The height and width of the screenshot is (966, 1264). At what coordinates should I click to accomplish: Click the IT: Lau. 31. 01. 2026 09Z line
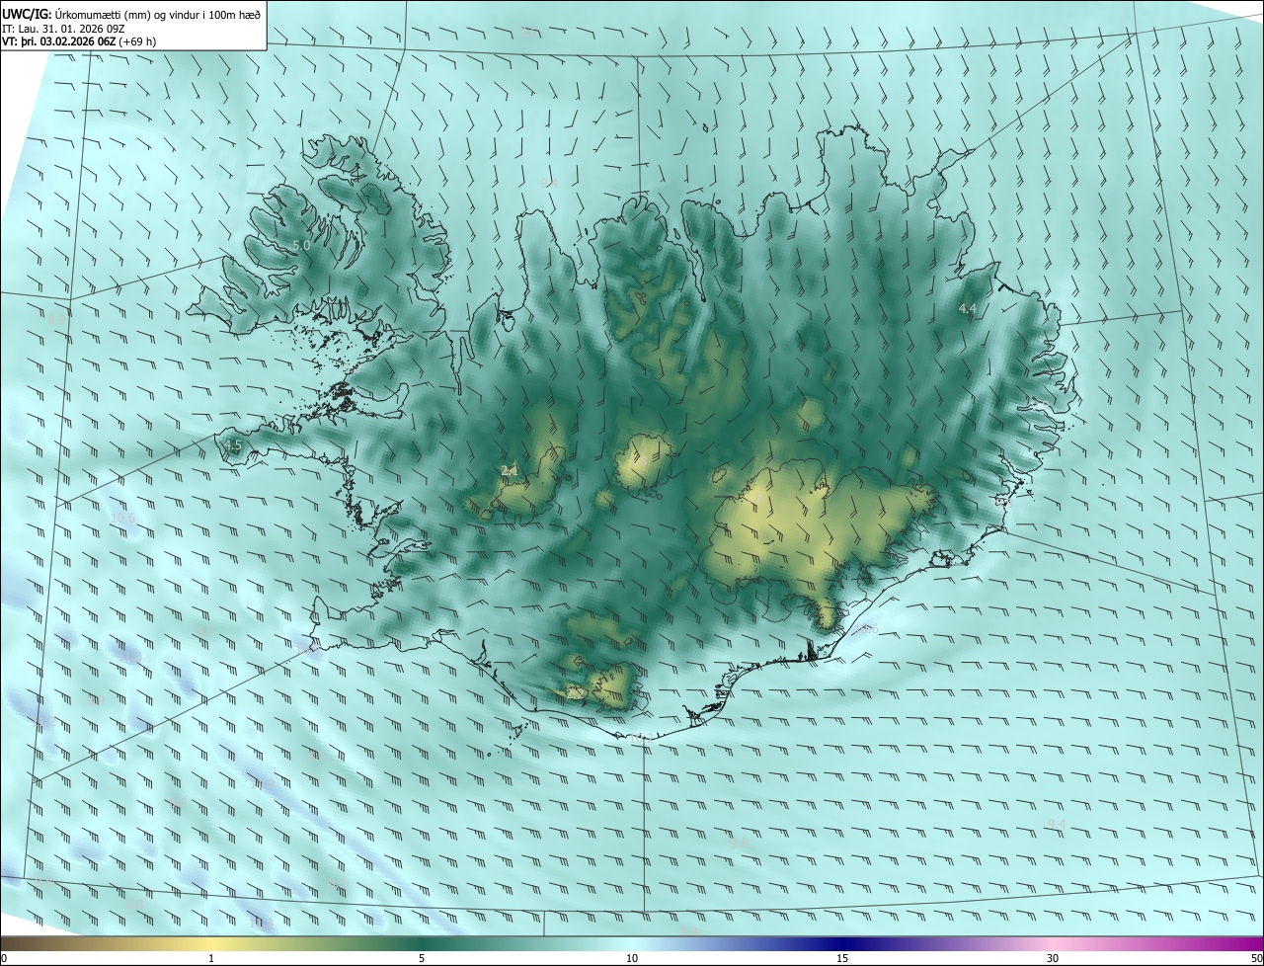(x=63, y=28)
